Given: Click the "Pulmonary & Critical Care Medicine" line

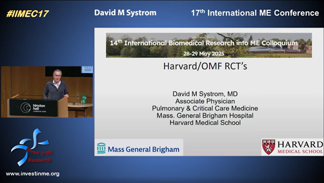Looking at the screenshot, I should point(205,108).
